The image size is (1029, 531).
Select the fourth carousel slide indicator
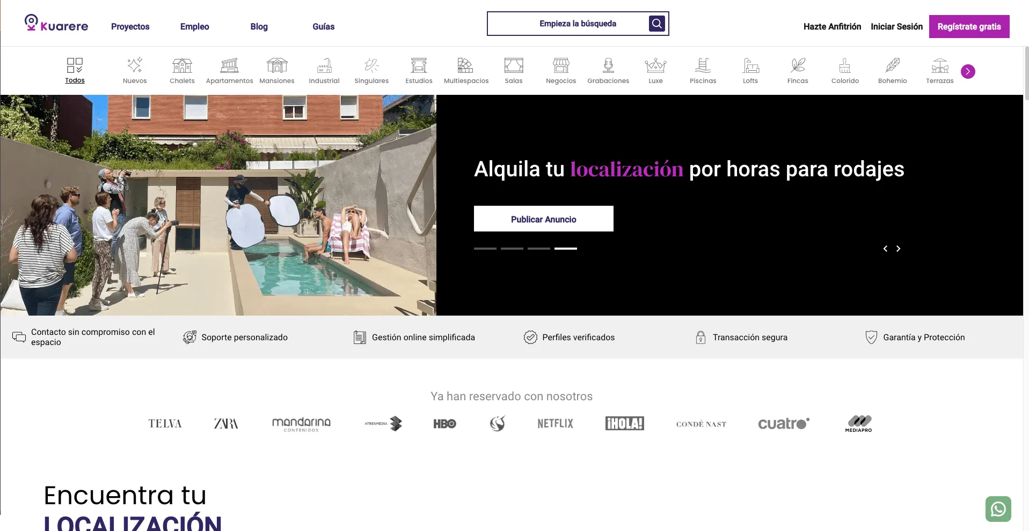coord(566,249)
